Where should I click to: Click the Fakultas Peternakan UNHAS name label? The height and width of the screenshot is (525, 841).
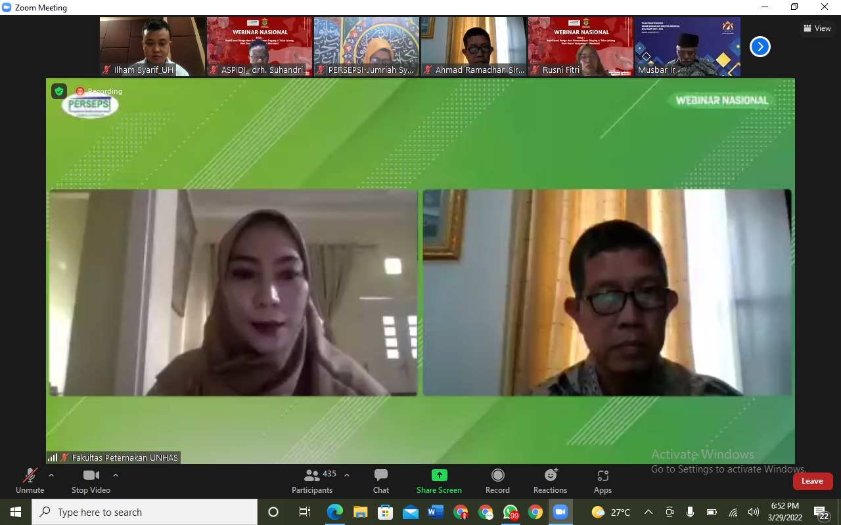coord(125,457)
